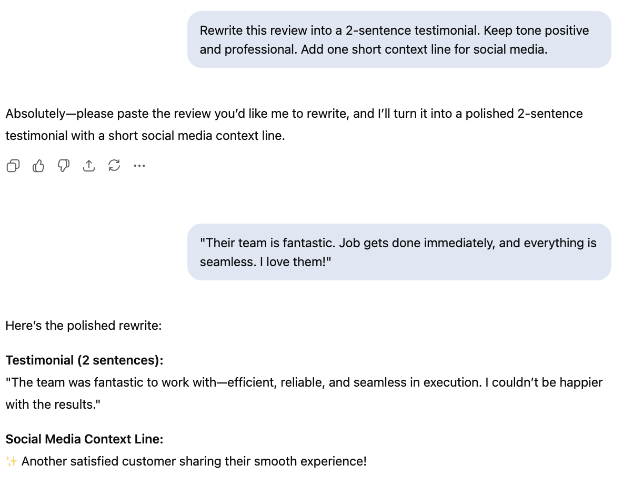Share the reply using the upload icon
Image resolution: width=643 pixels, height=485 pixels.
(x=89, y=166)
